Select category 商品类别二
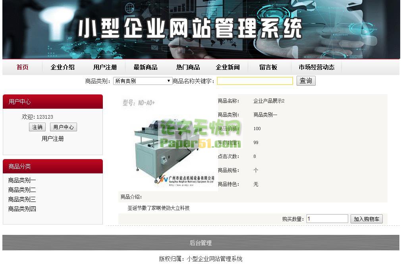This screenshot has height=267, width=401. 22,190
